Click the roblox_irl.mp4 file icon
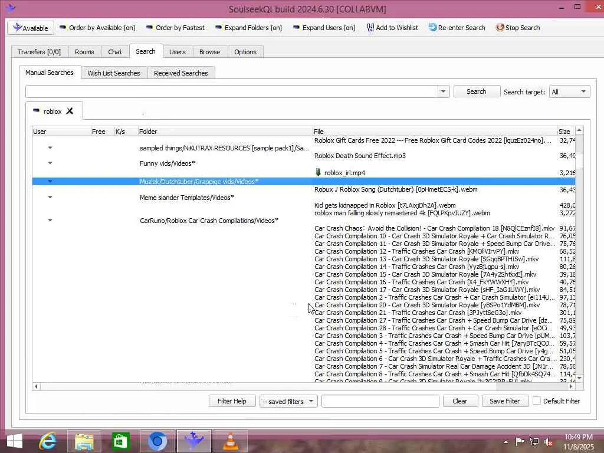The image size is (604, 453). [318, 172]
